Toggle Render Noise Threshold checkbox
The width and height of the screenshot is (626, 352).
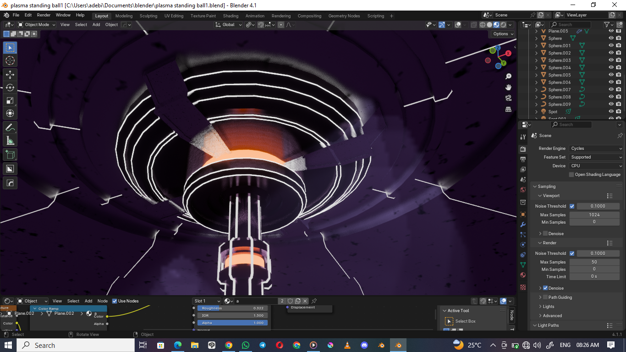tap(572, 253)
